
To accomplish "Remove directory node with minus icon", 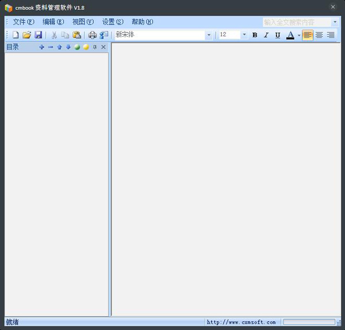I will tap(51, 47).
